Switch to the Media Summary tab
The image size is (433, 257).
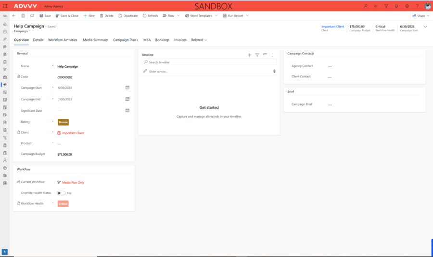point(95,40)
